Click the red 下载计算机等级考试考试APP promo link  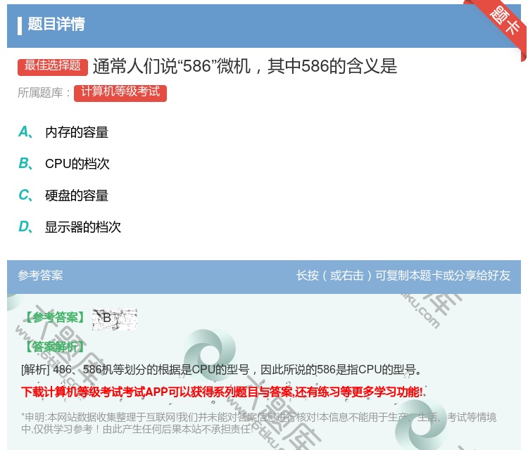point(222,392)
